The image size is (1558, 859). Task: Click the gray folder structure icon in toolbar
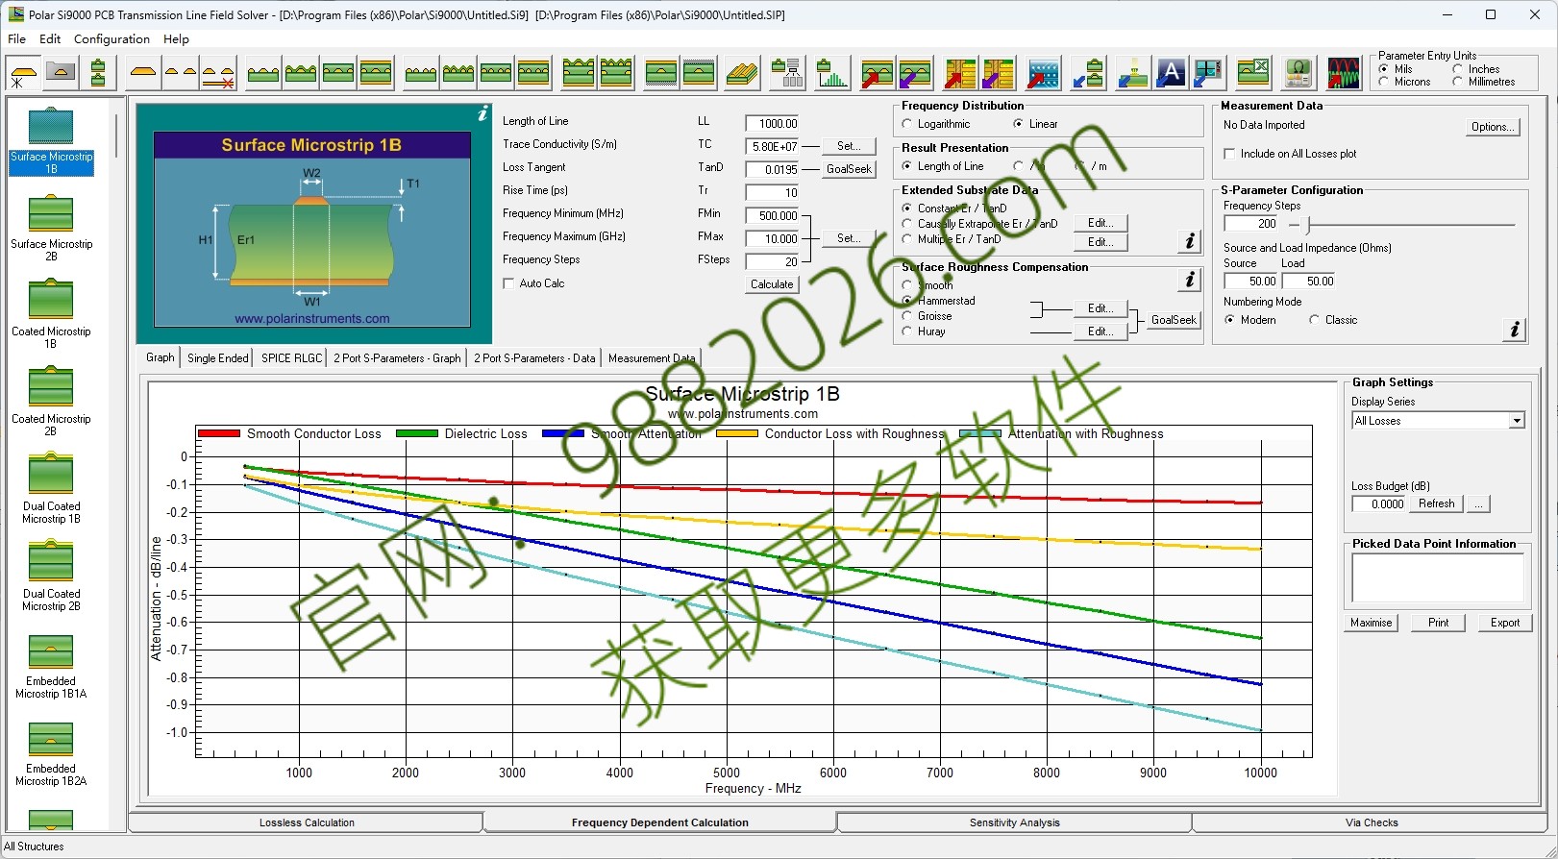(61, 73)
